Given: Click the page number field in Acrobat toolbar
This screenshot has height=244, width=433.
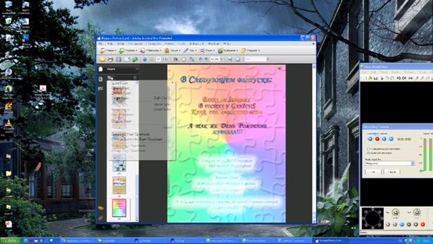Looking at the screenshot, I should click(x=158, y=59).
